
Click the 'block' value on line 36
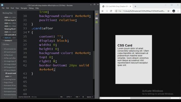tap(62, 41)
